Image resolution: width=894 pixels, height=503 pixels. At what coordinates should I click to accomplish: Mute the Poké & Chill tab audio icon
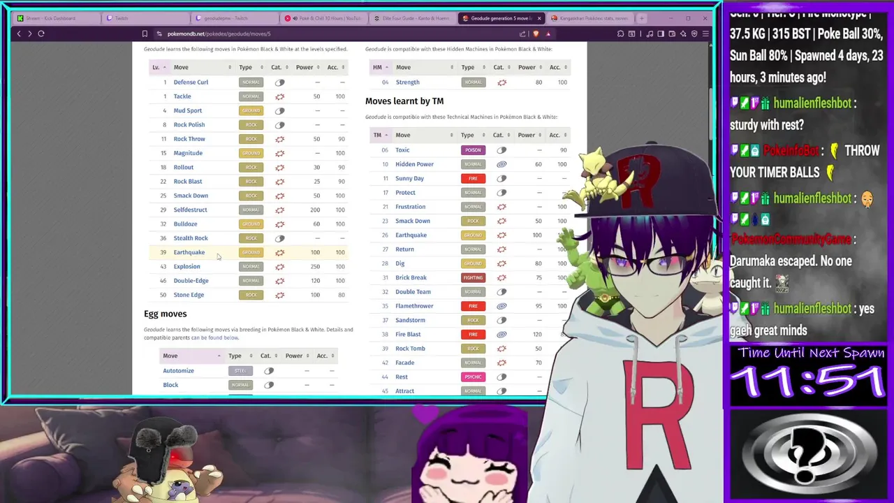[x=294, y=18]
